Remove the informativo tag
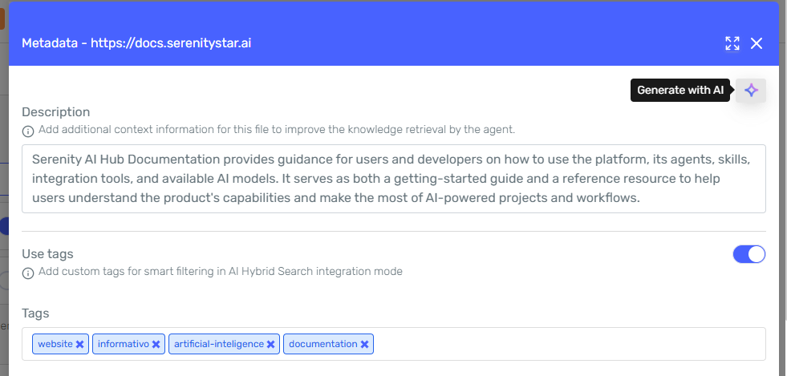 [156, 345]
